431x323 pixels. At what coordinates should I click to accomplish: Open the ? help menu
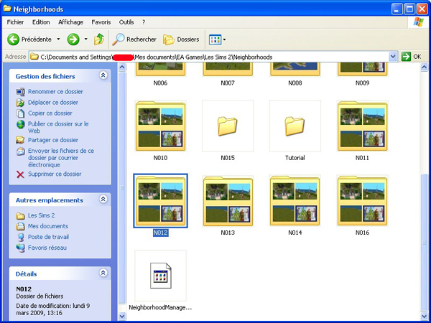click(144, 22)
